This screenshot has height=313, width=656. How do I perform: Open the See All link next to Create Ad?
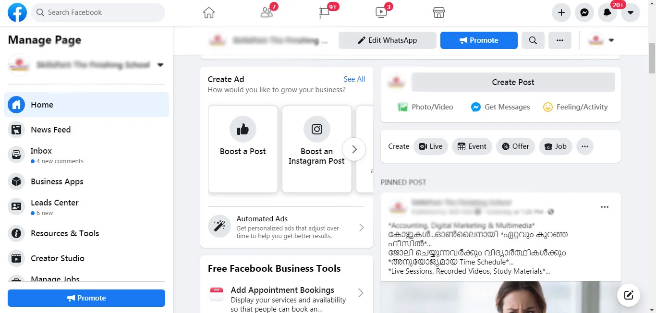point(354,79)
